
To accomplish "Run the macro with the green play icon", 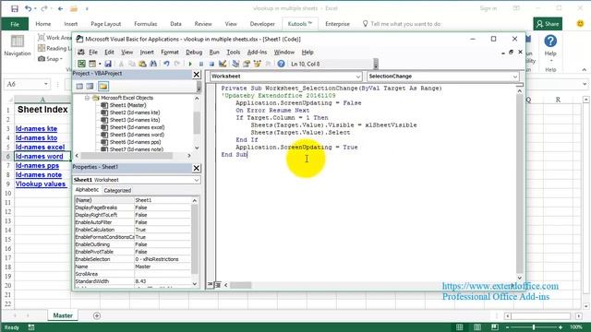I will click(190, 64).
